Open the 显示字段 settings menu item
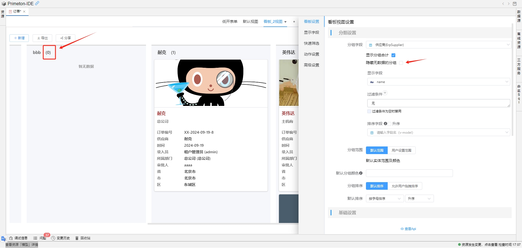This screenshot has width=522, height=248. 311,33
